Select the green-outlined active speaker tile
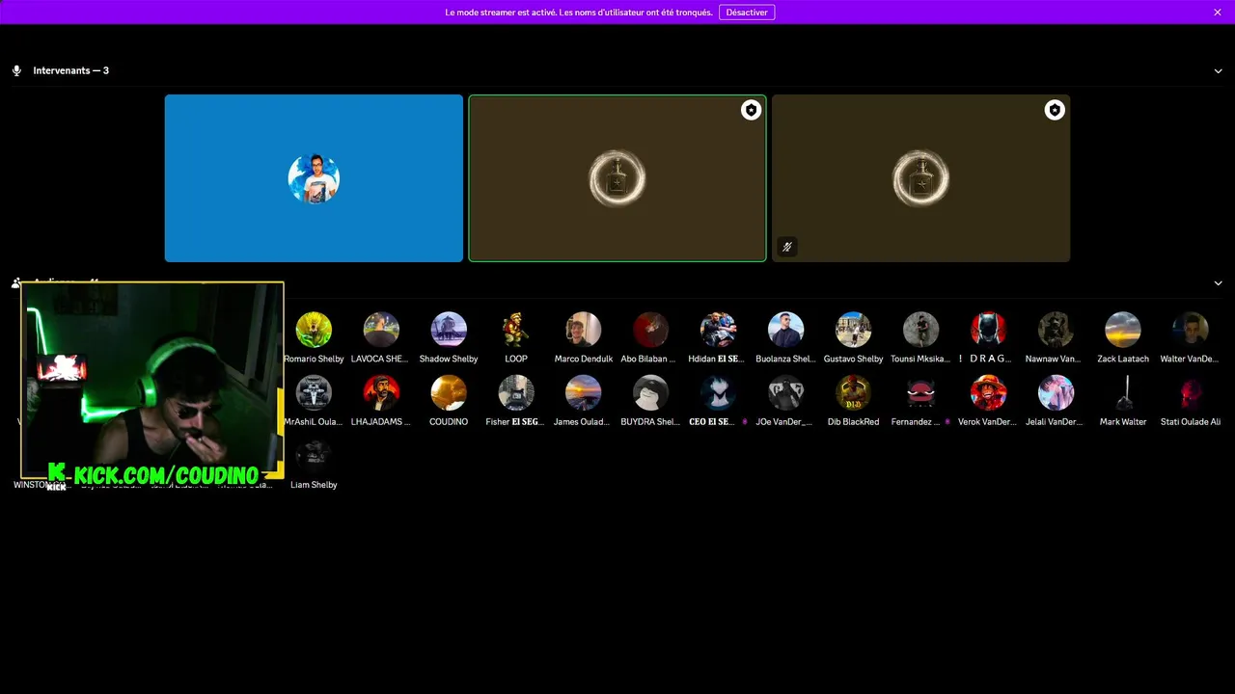This screenshot has width=1235, height=694. (617, 178)
